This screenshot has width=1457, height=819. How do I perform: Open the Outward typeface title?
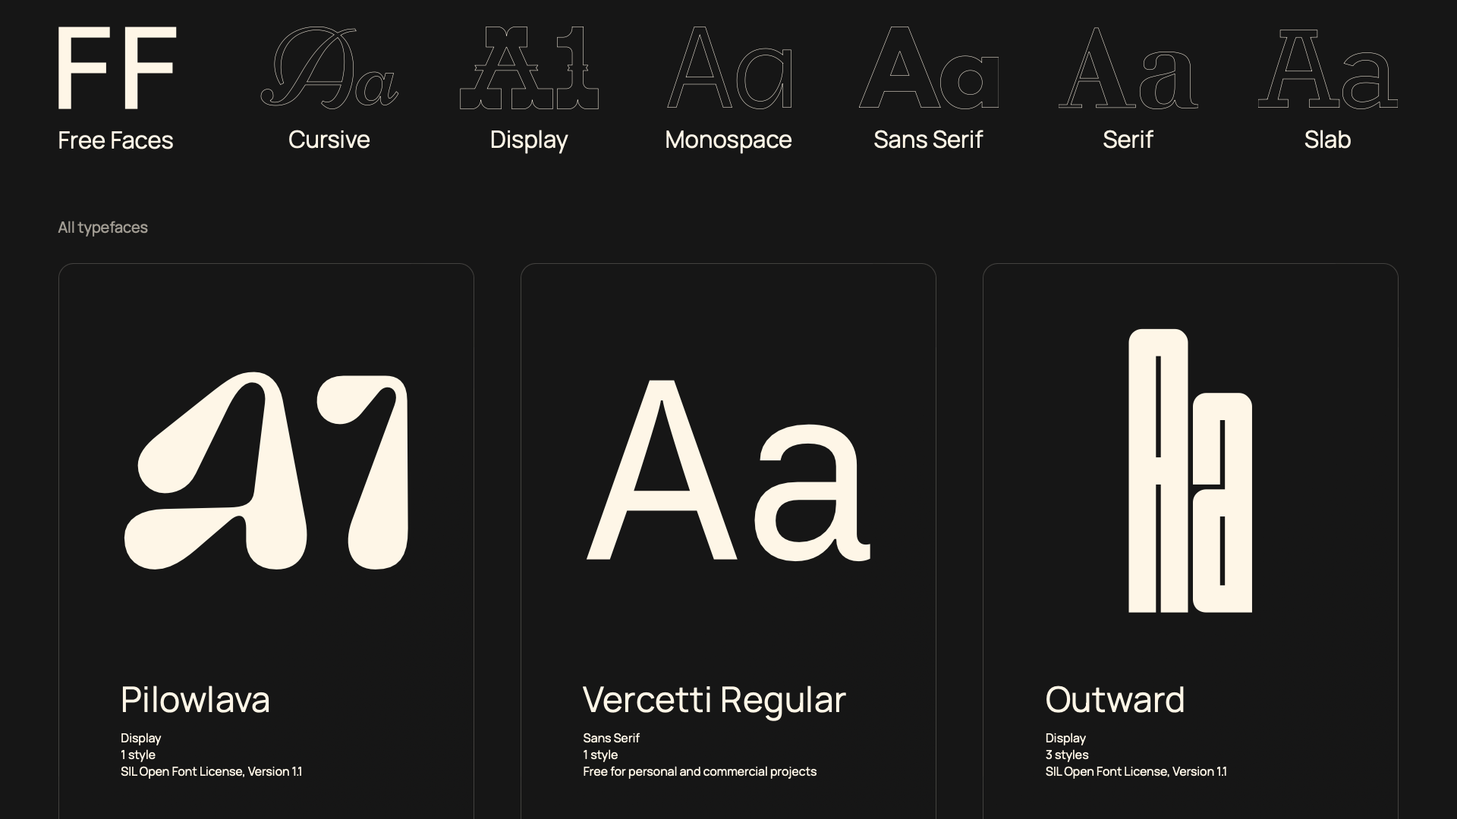(1115, 699)
